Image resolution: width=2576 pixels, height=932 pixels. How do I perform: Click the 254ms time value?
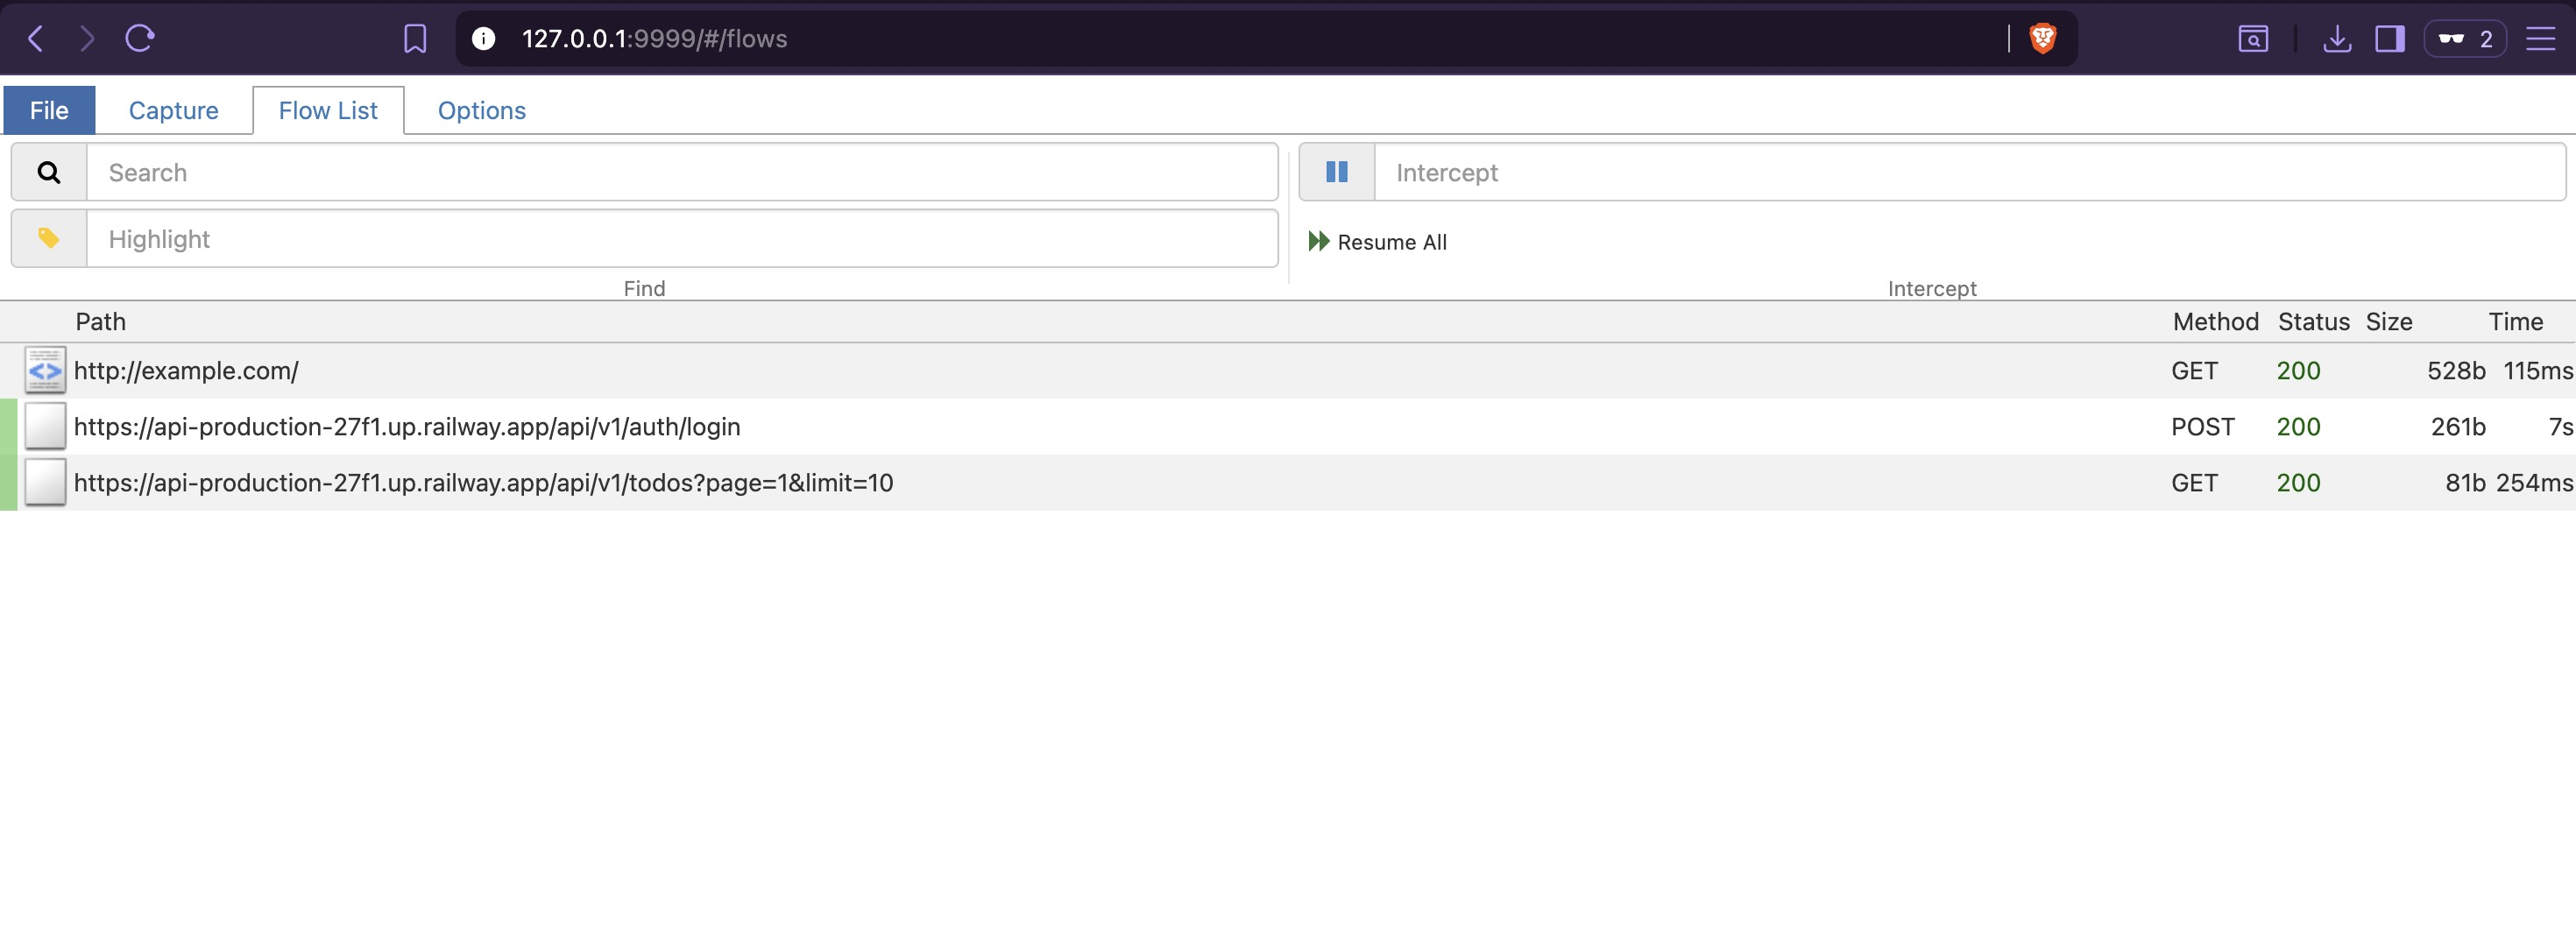pyautogui.click(x=2534, y=482)
